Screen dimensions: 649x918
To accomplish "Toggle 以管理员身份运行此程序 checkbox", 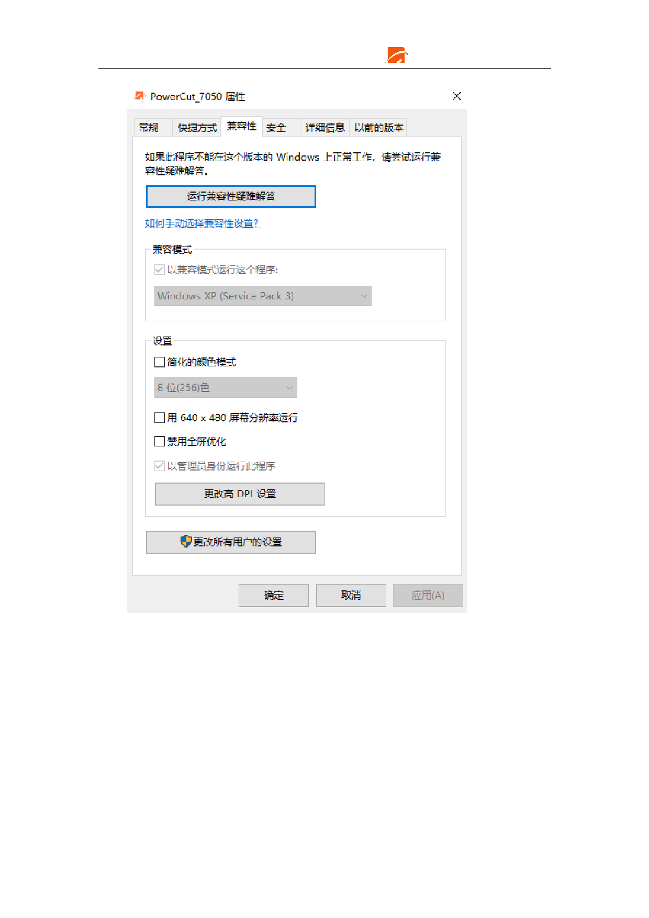I will pos(160,465).
